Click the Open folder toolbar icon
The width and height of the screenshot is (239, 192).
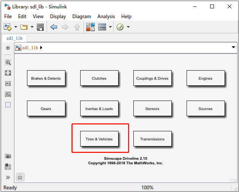click(x=24, y=27)
